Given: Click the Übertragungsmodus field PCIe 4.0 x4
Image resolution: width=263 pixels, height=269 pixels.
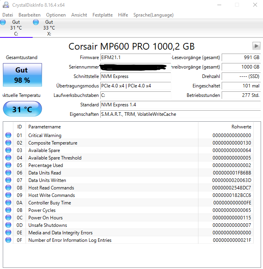Looking at the screenshot, I should [x=135, y=86].
